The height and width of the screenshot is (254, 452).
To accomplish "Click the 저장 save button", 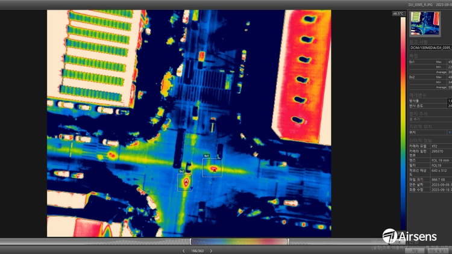I will (415, 251).
